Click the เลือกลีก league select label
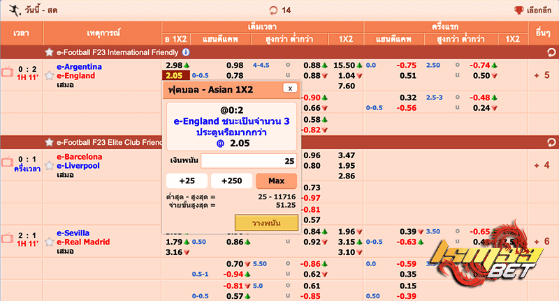The image size is (559, 301). click(539, 10)
